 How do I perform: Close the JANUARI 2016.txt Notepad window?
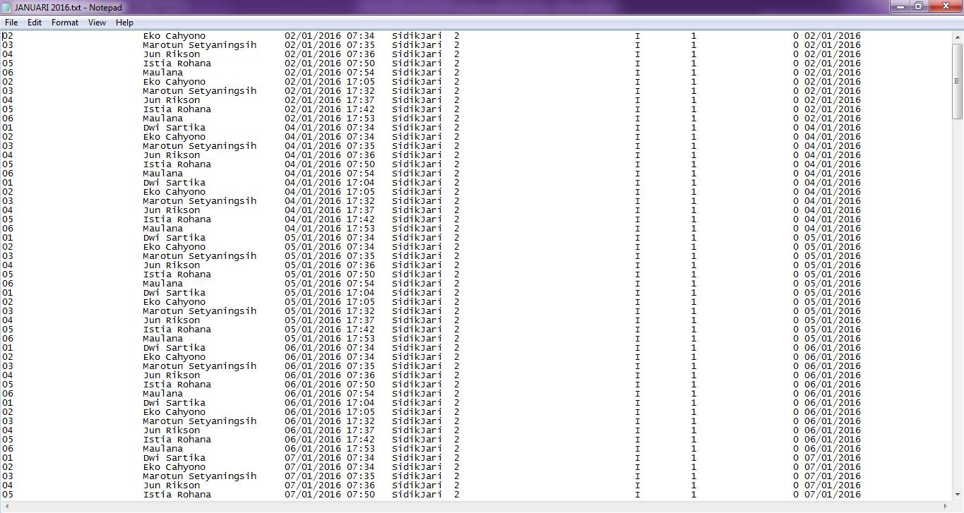click(x=945, y=6)
